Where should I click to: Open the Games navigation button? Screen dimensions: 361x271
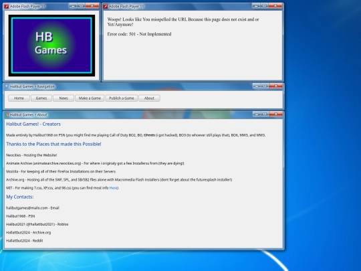[41, 98]
